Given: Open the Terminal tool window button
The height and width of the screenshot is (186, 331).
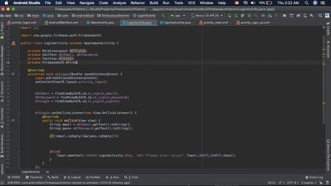Looking at the screenshot, I should pos(34,177).
